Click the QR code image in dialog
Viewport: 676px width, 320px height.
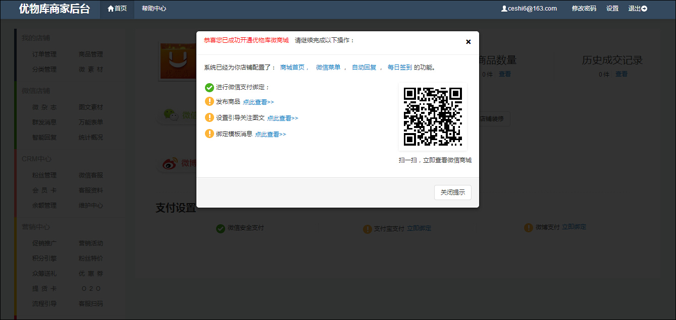coord(433,116)
